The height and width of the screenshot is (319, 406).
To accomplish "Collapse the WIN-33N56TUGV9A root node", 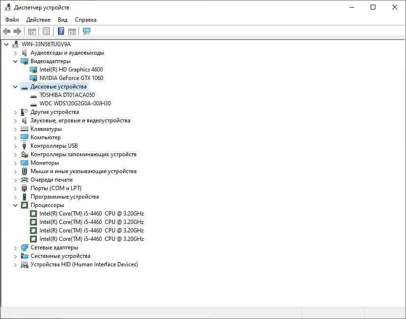I will pyautogui.click(x=7, y=45).
